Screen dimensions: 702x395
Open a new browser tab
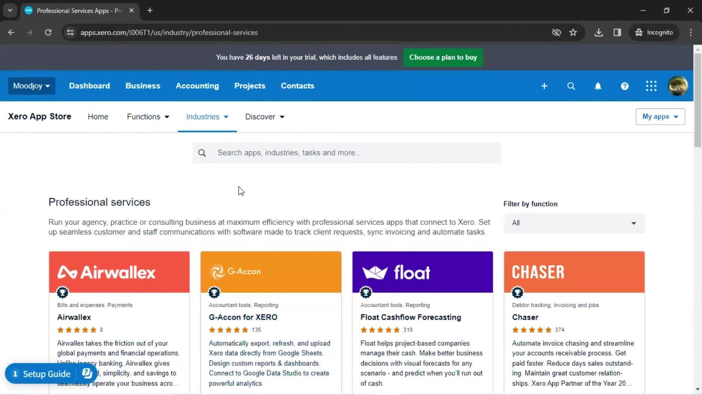coord(150,10)
